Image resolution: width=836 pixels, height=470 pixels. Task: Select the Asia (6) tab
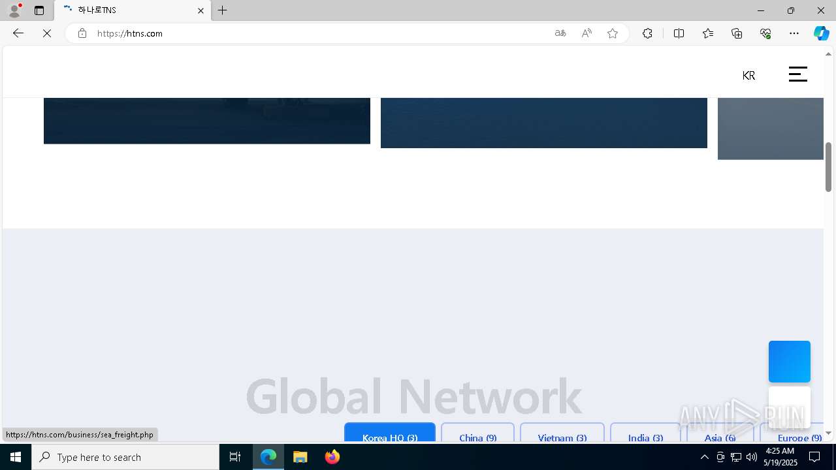(720, 433)
